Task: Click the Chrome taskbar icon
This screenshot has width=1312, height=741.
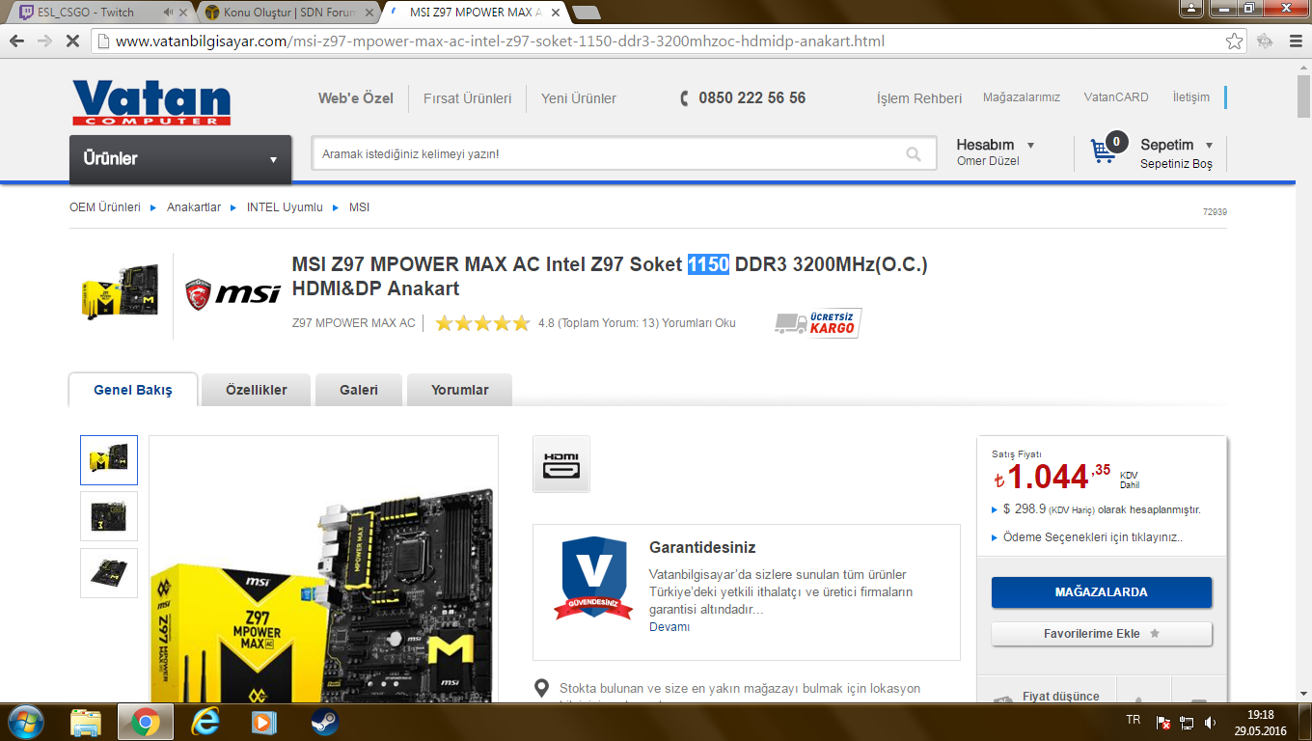Action: pyautogui.click(x=146, y=722)
